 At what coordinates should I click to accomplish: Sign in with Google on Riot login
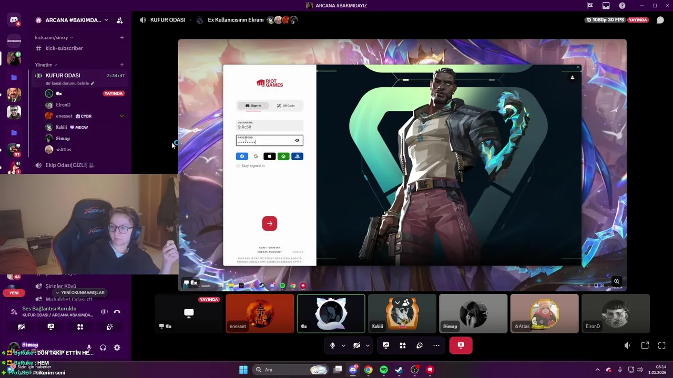tap(256, 156)
